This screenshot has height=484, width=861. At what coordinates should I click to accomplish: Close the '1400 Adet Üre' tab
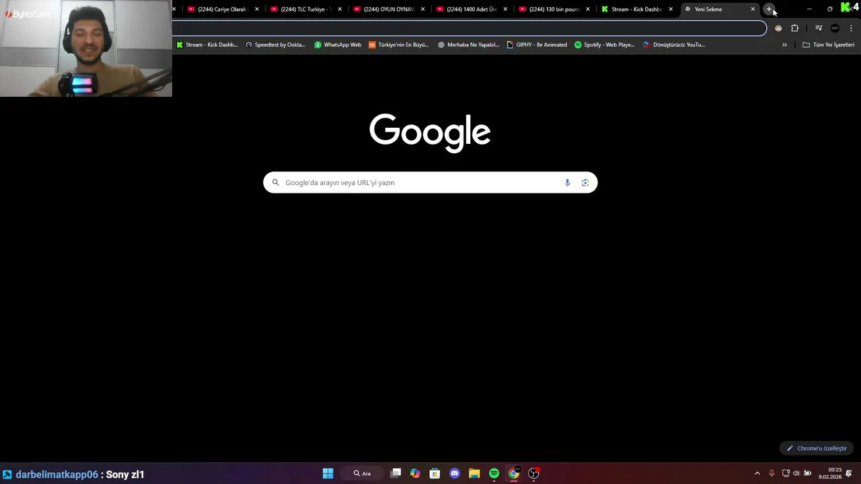505,9
